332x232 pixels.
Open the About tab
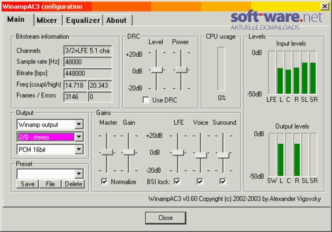116,20
